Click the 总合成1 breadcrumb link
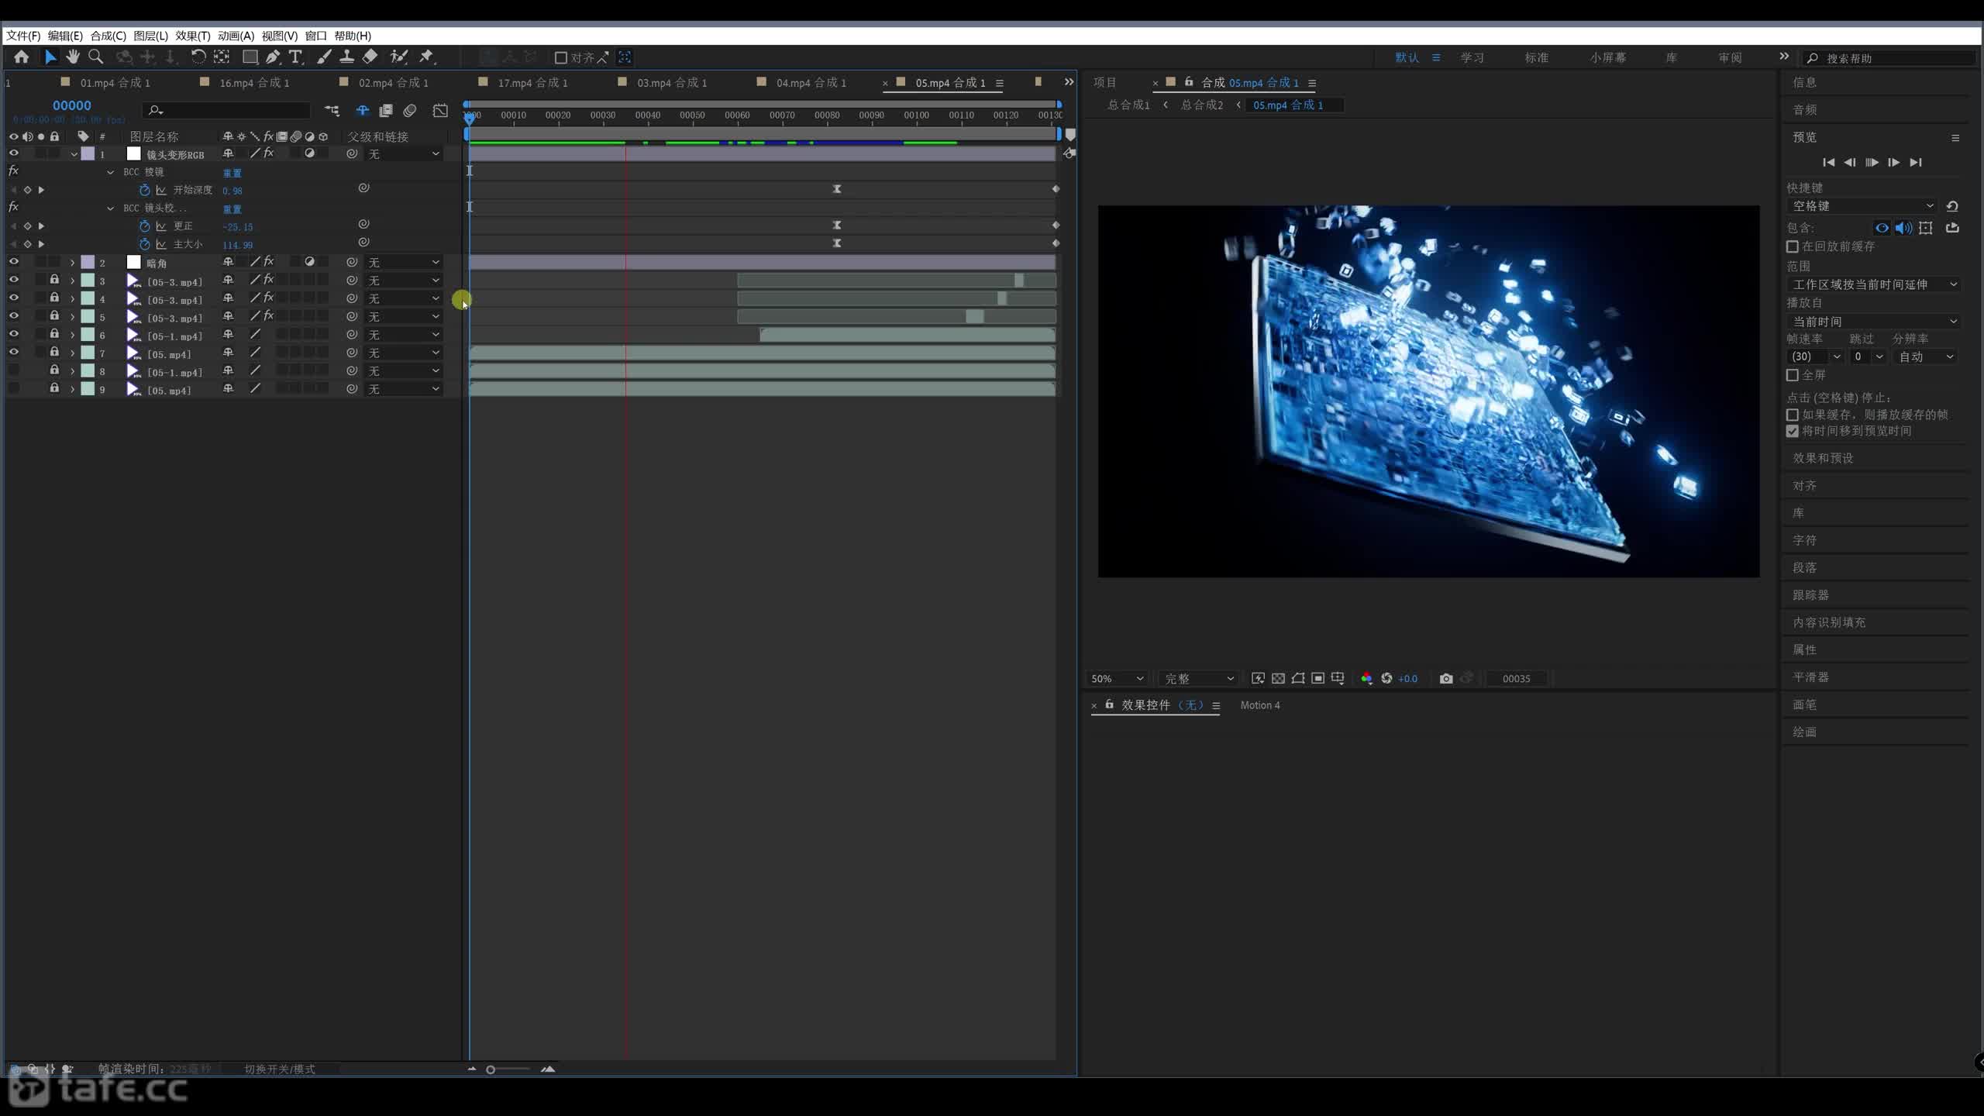The width and height of the screenshot is (1984, 1116). coord(1128,105)
